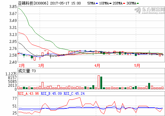Screen dimensions: 165x116
Task: Click the RSI_A:43.96 indicator value
Action: pos(28,93)
